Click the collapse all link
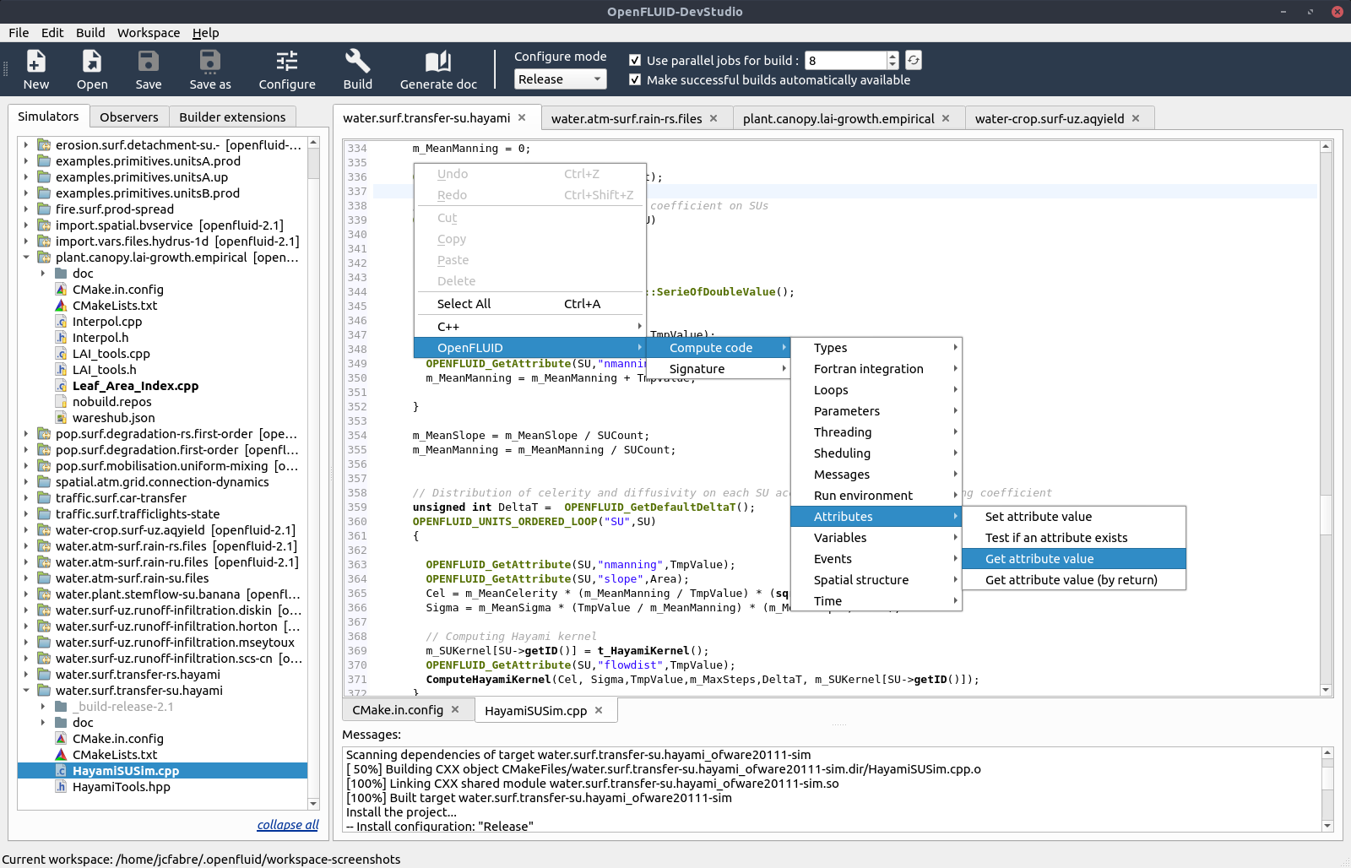The image size is (1351, 868). pos(288,825)
